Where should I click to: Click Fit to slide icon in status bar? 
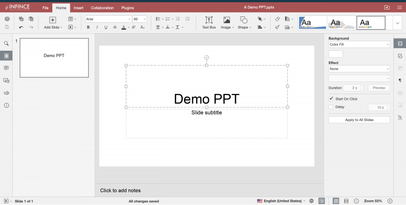point(336,201)
